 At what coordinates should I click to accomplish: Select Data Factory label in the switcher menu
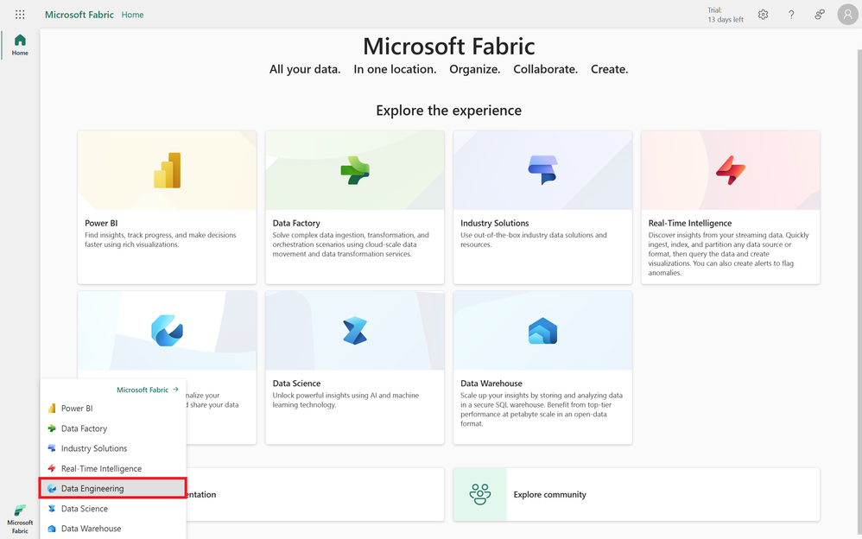(84, 428)
